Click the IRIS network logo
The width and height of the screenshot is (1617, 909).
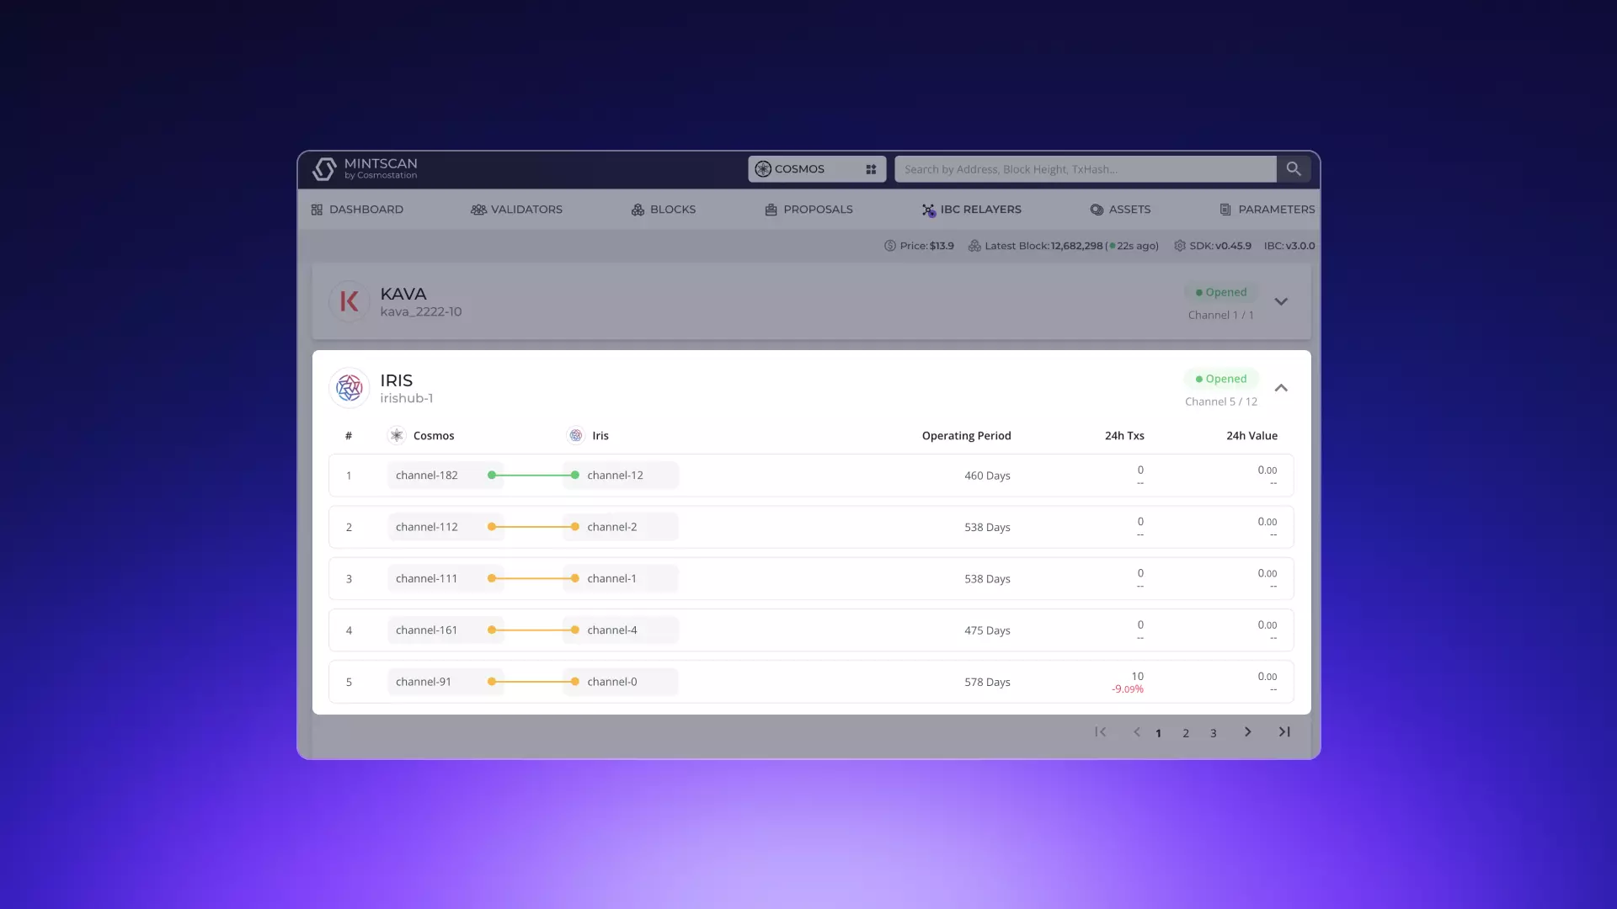[x=349, y=387]
